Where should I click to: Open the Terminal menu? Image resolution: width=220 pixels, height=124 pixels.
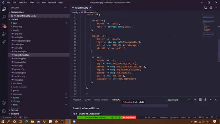click(x=52, y=2)
